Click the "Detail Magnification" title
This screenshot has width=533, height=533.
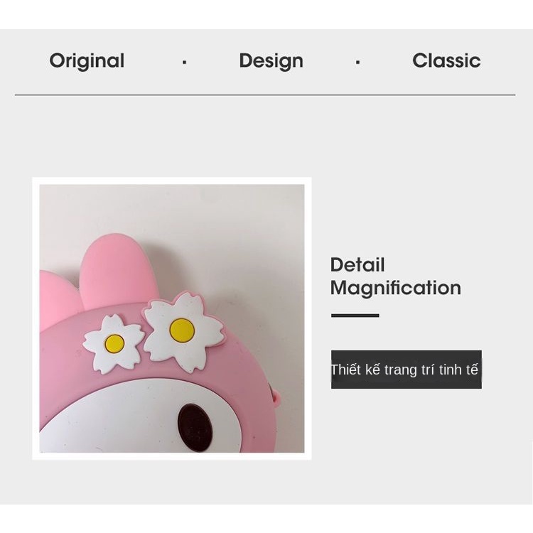pos(396,276)
